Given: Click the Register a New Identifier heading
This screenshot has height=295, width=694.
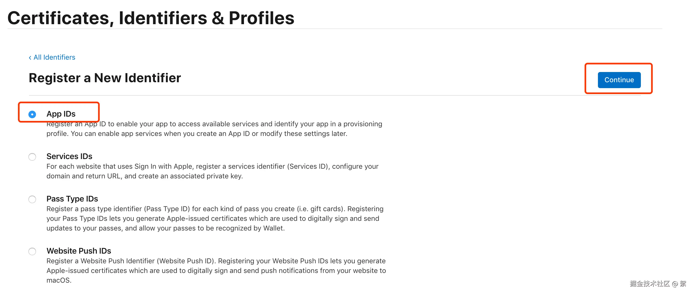Looking at the screenshot, I should pyautogui.click(x=105, y=78).
